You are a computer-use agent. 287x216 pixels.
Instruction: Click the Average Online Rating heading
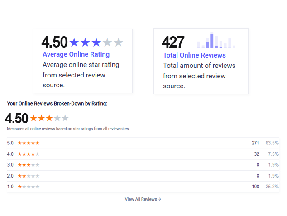[76, 54]
